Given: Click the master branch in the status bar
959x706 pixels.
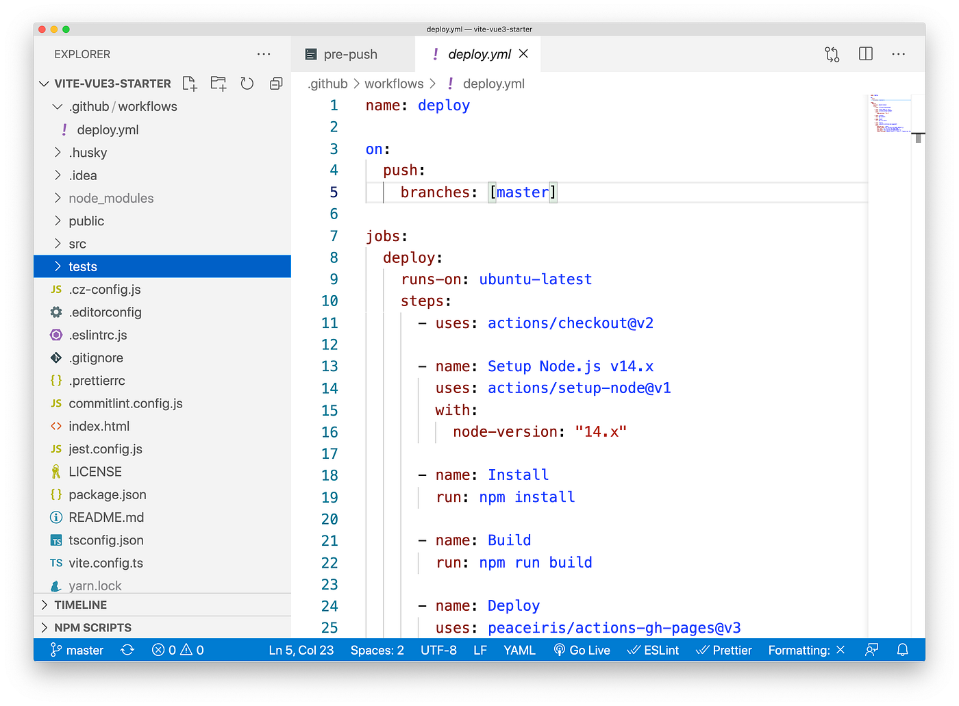Looking at the screenshot, I should (77, 649).
